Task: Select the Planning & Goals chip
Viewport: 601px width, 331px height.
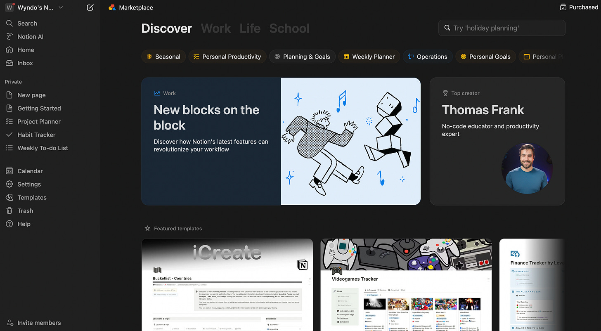Action: pos(302,57)
